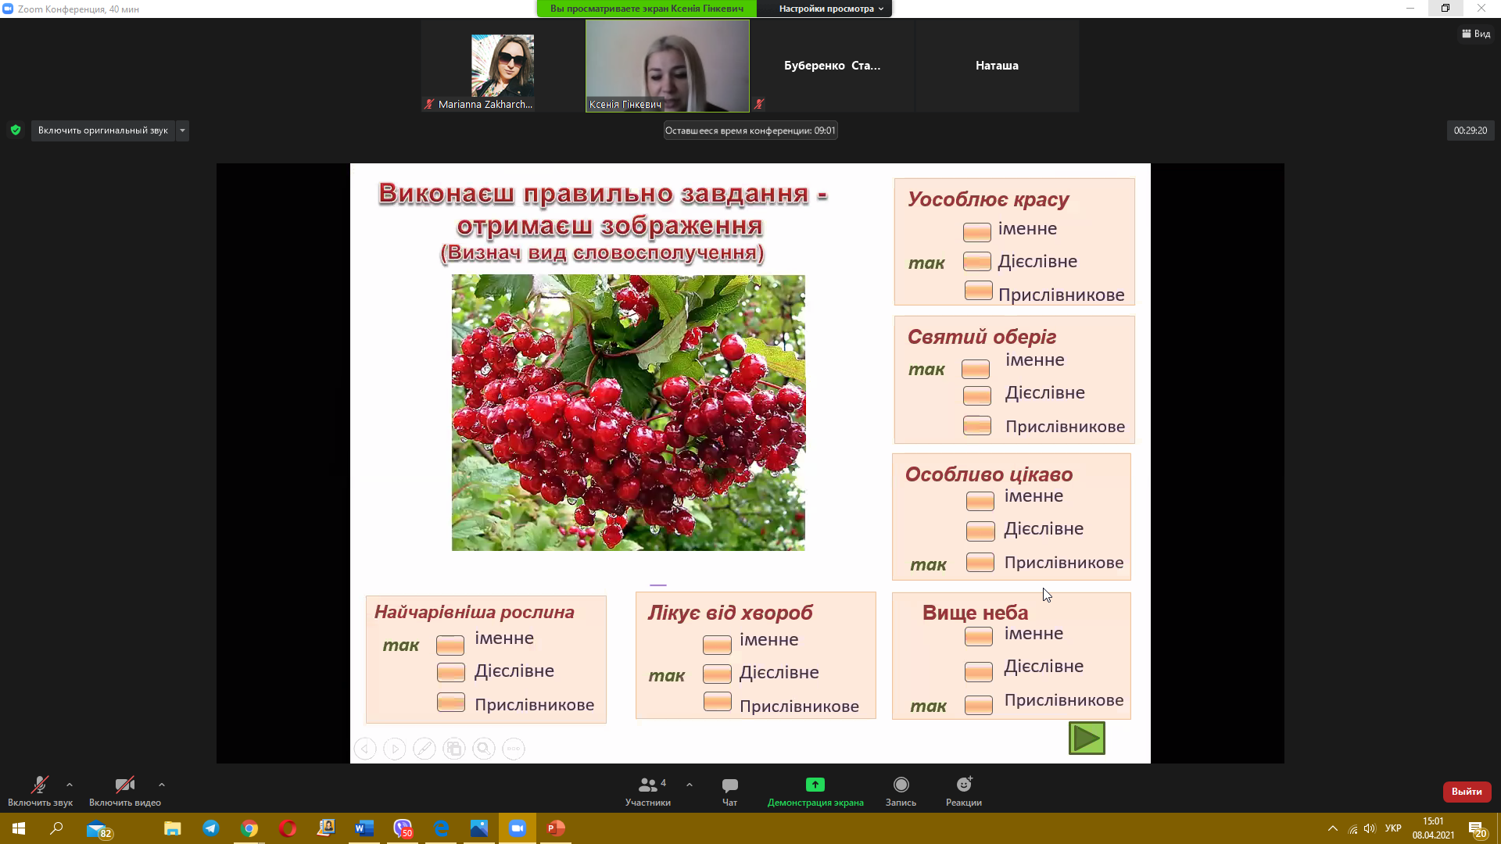Unmute the microphone with Включить звук
This screenshot has width=1501, height=844.
click(x=39, y=785)
